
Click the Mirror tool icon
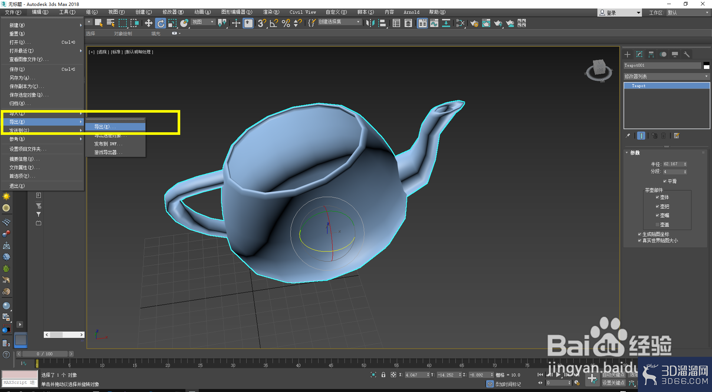tap(370, 23)
